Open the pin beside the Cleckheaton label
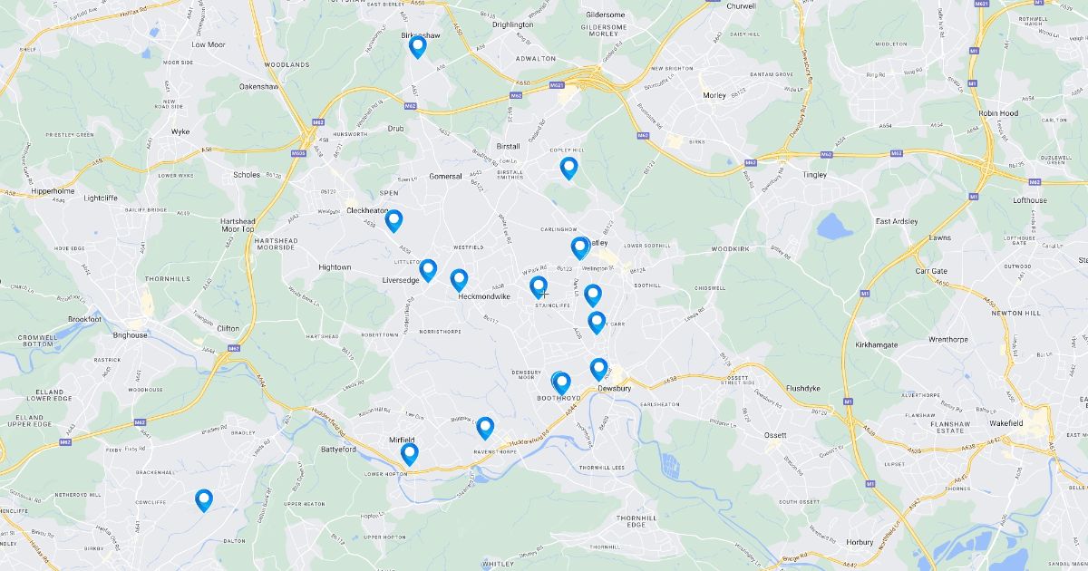This screenshot has height=571, width=1088. pyautogui.click(x=393, y=221)
